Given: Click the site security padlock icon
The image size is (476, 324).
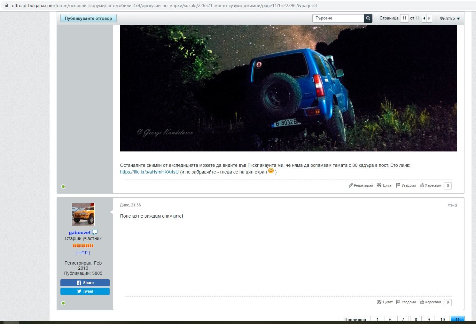Looking at the screenshot, I should (6, 5).
